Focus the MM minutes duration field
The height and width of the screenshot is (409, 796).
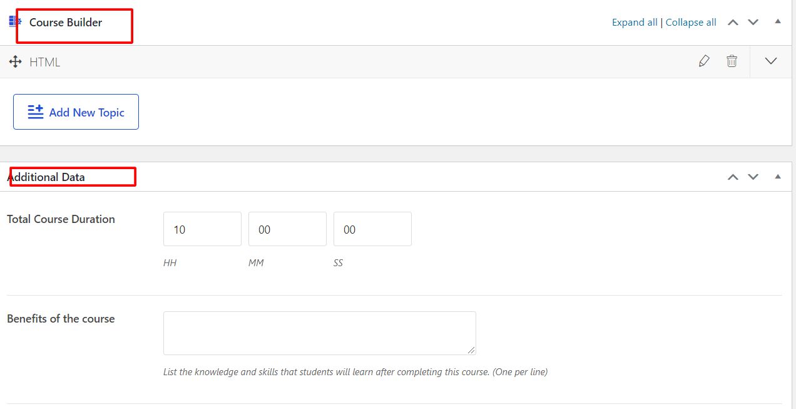287,229
